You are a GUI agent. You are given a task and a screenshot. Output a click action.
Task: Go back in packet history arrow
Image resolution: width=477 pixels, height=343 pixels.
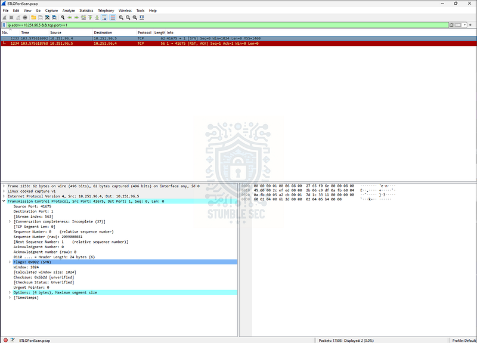tap(70, 18)
